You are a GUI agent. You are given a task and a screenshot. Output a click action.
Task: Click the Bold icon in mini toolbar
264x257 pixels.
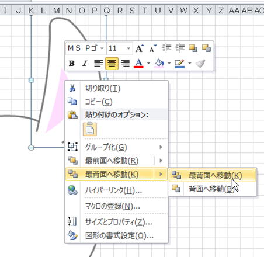tap(72, 63)
